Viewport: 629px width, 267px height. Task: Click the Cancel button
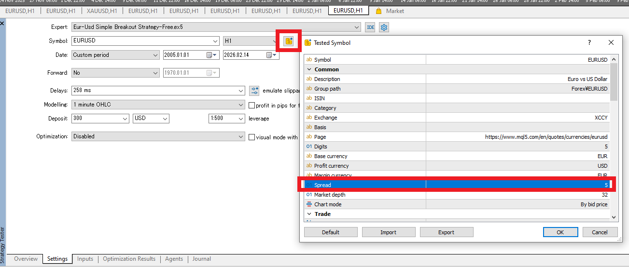click(x=600, y=232)
